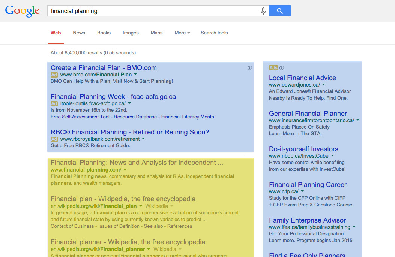This screenshot has height=257, width=395.
Task: Open 'Free Self-Assessment Tool' sitelink
Action: click(80, 117)
